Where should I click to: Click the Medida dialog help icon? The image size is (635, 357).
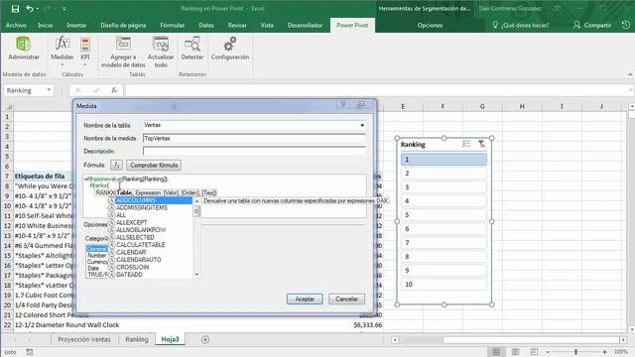pos(343,104)
